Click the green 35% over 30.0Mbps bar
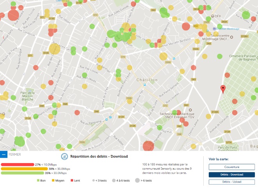The image size is (258, 190). click(22, 173)
